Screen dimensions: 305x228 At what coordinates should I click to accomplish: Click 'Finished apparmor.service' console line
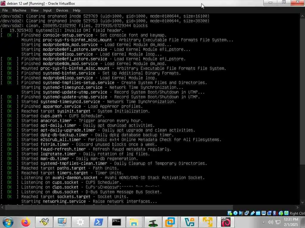71,106
